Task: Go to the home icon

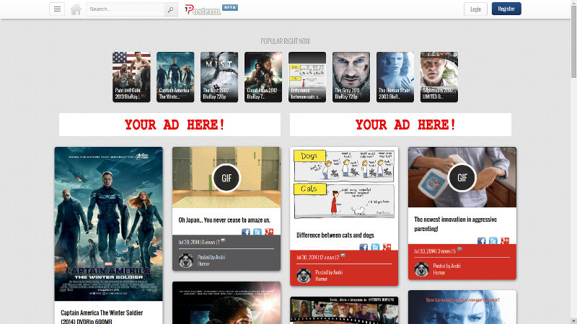Action: (x=76, y=9)
